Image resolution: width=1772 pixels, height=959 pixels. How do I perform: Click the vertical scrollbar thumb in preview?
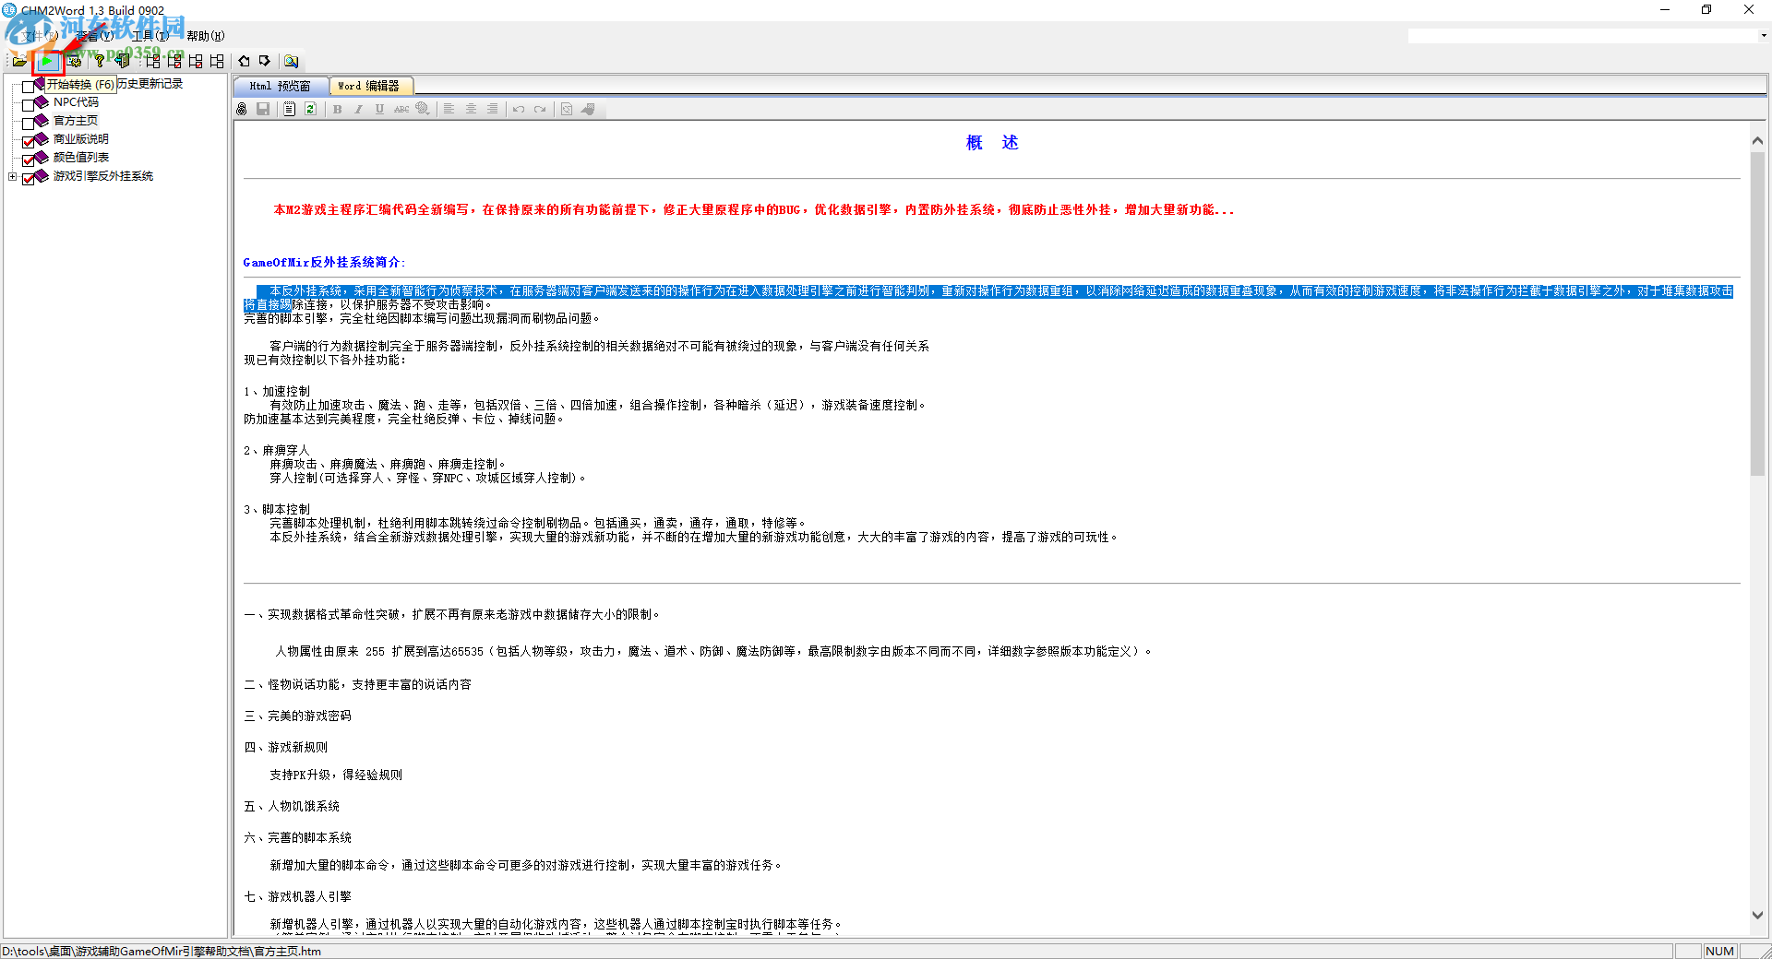tap(1757, 314)
